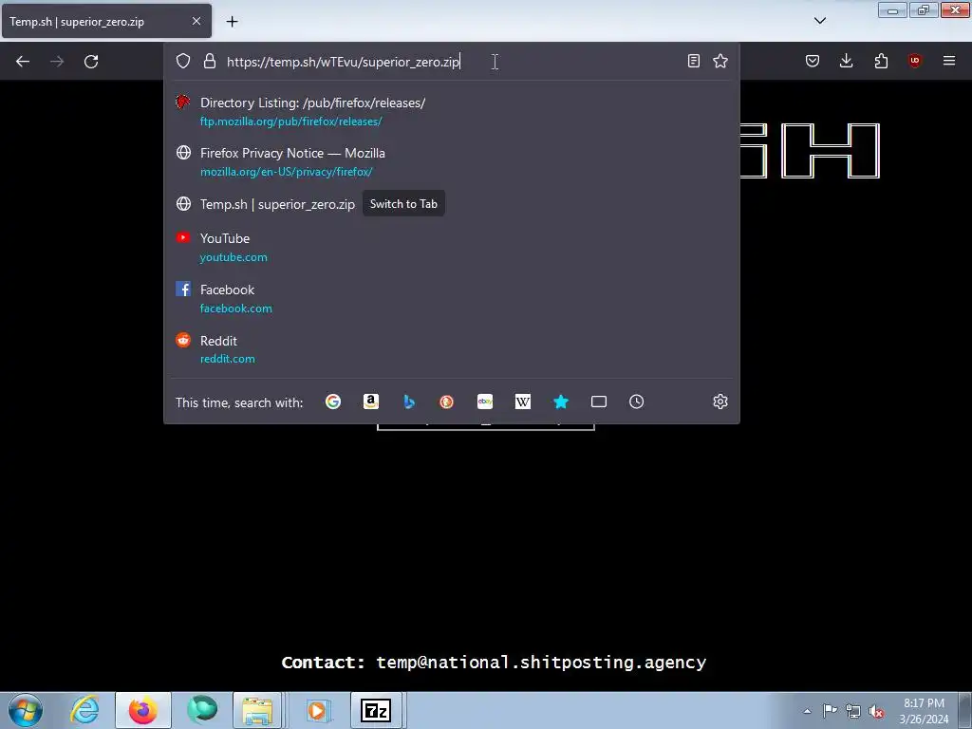Viewport: 972px width, 729px height.
Task: Open the teal globe app on taskbar
Action: (202, 710)
